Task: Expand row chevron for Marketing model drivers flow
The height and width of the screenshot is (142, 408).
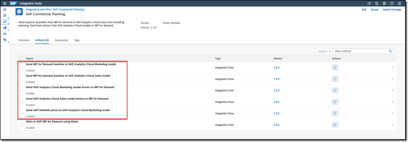Action: [393, 90]
